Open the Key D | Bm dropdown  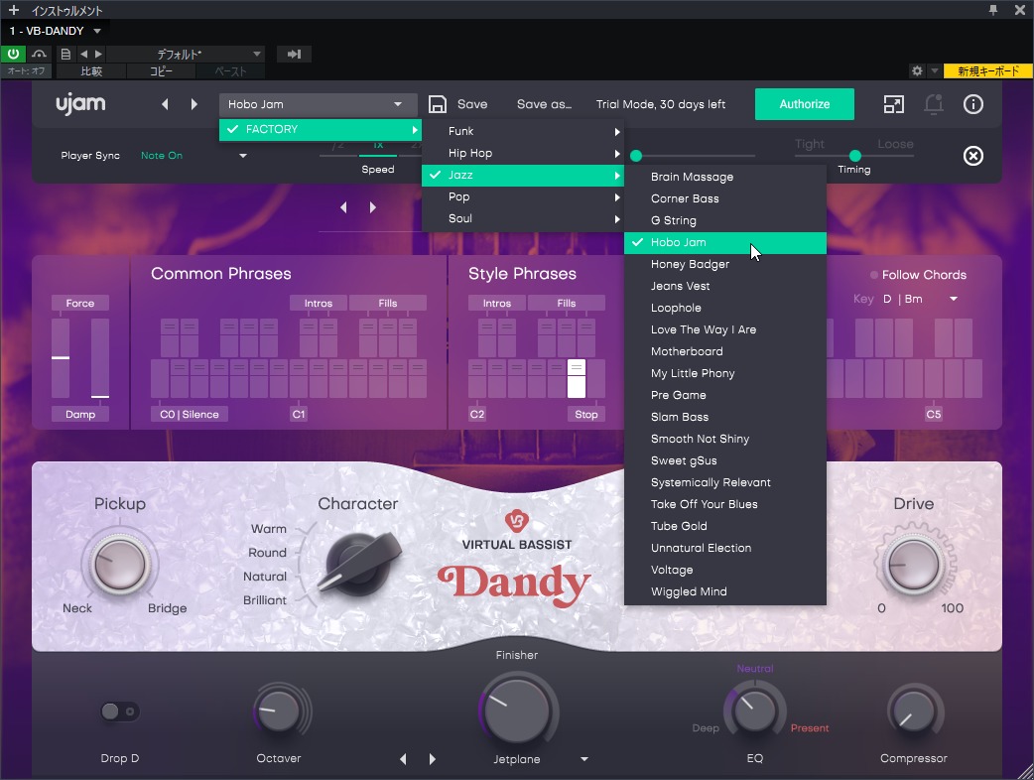tap(919, 299)
